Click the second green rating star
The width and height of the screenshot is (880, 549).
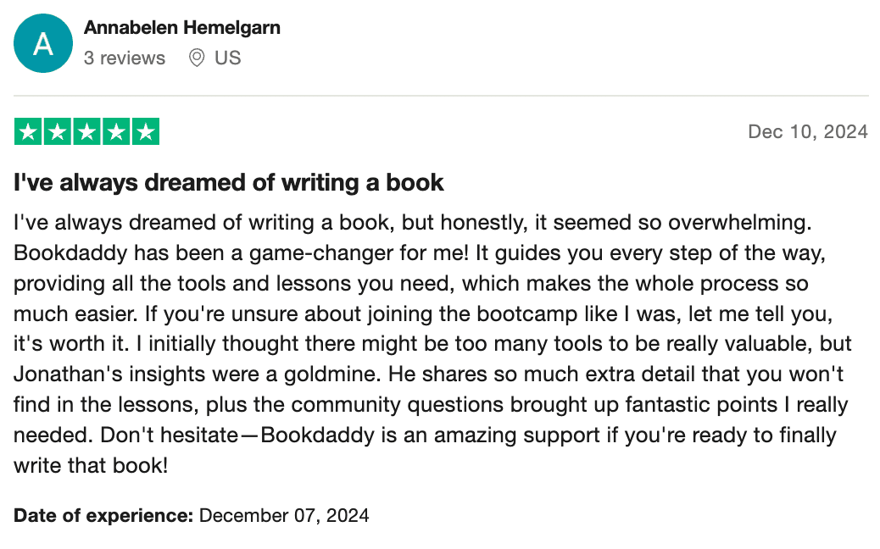[x=58, y=132]
